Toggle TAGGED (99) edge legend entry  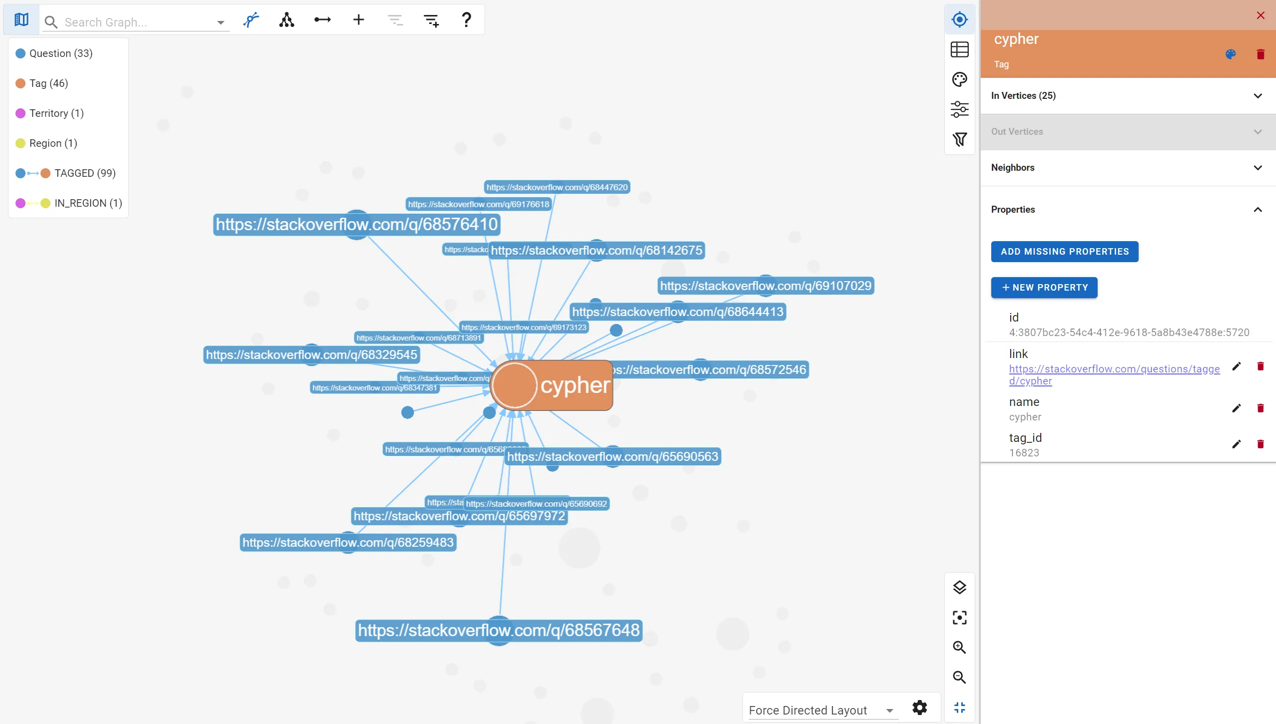pyautogui.click(x=66, y=173)
